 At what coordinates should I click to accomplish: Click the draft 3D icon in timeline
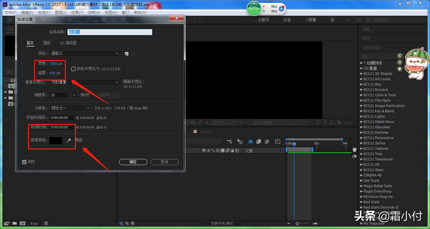click(x=240, y=142)
